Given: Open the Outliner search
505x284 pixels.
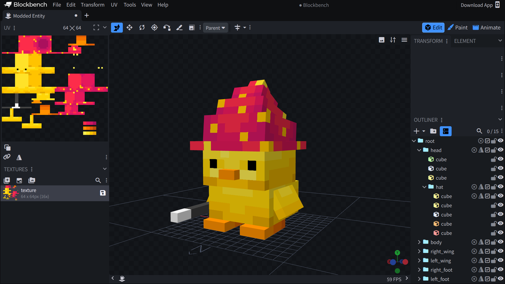Looking at the screenshot, I should (x=479, y=131).
